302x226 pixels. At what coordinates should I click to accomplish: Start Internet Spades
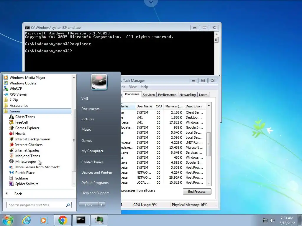[27, 150]
